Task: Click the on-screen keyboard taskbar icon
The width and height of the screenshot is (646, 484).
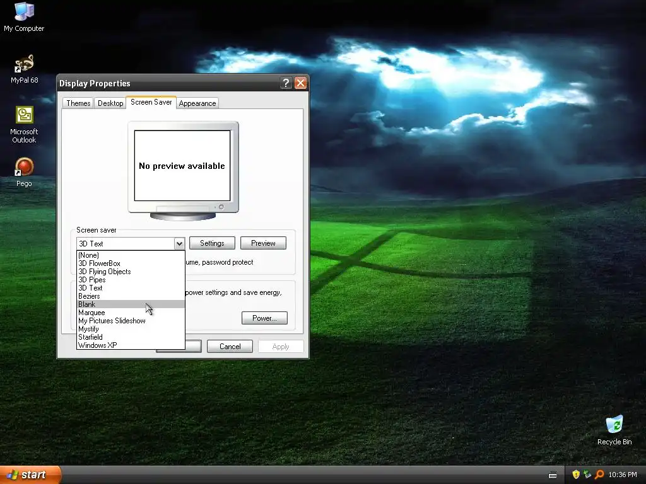Action: pyautogui.click(x=553, y=475)
